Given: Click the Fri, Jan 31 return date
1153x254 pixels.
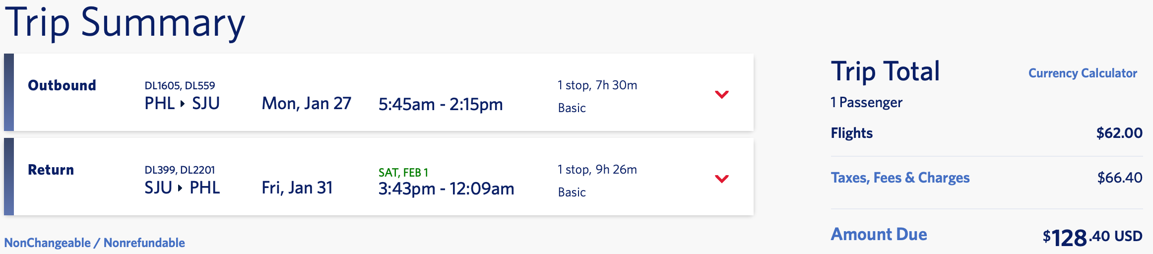Looking at the screenshot, I should (297, 188).
